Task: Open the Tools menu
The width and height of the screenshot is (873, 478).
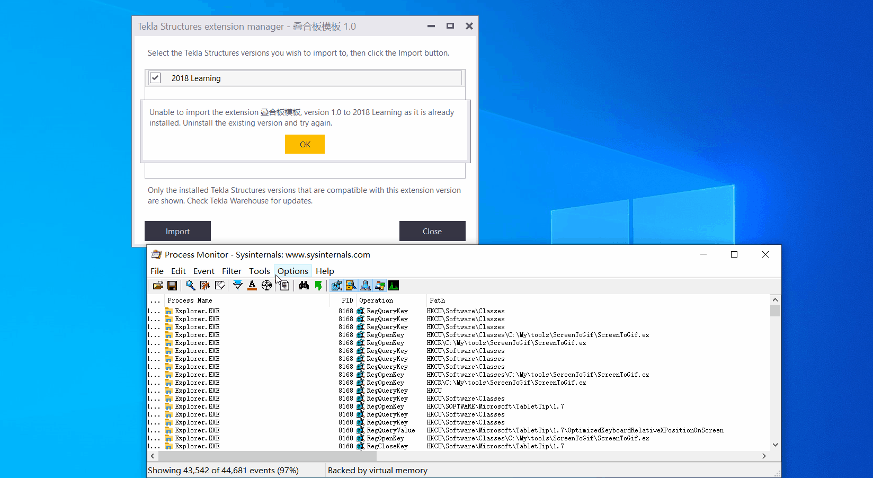Action: [260, 271]
